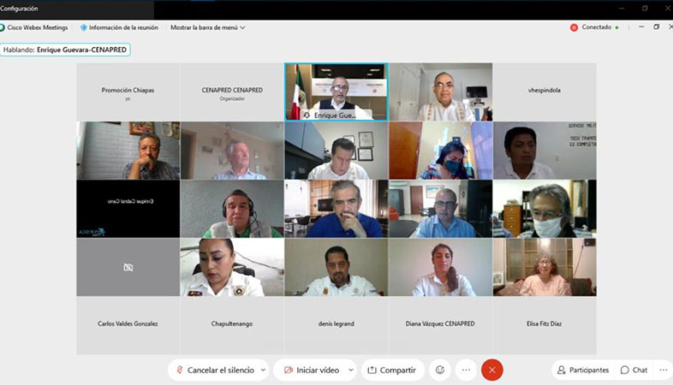673x385 pixels.
Task: Click the red leave meeting button
Action: click(491, 370)
